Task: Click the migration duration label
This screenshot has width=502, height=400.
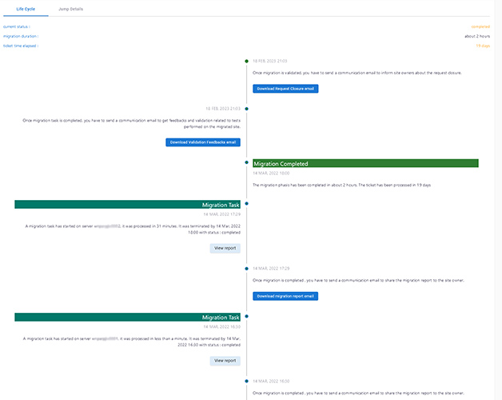Action: pos(21,36)
